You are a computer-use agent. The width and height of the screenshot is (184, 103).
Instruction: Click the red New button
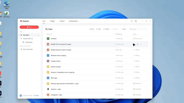click(29, 27)
